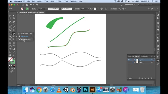Viewport: 168px width, 94px height.
Task: Open the fill color dropdown in control bar
Action: [x=24, y=9]
